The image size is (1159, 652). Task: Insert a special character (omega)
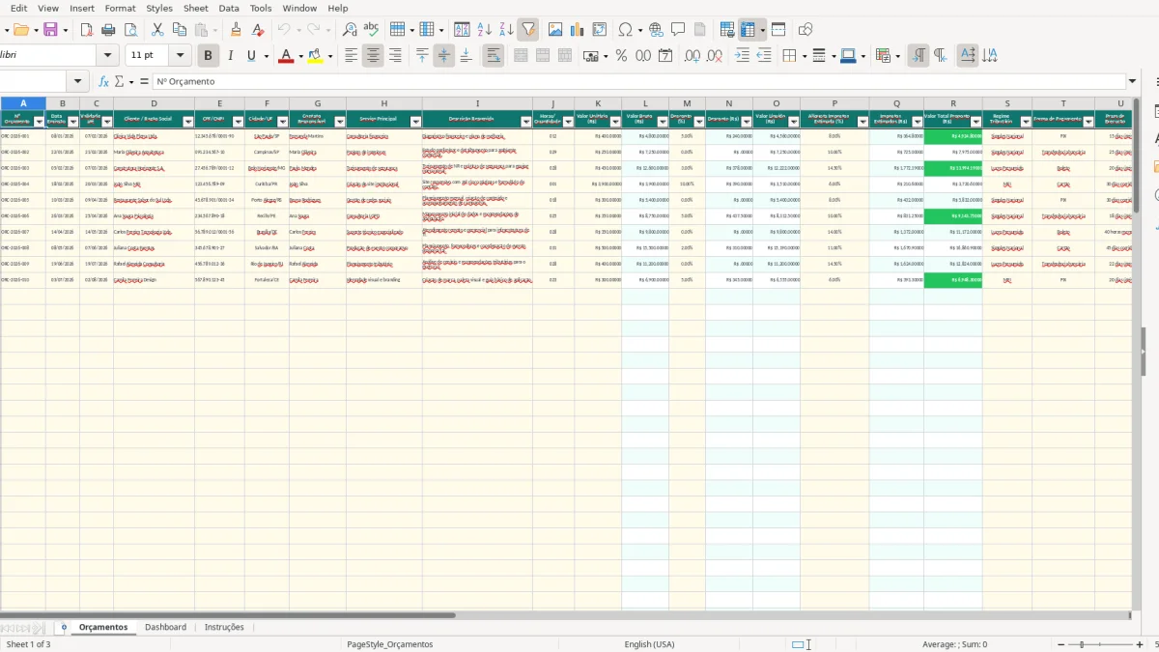pyautogui.click(x=625, y=30)
